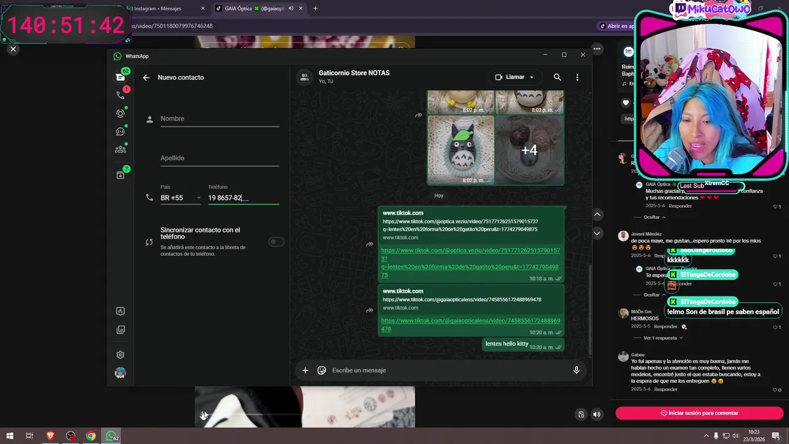Open WhatsApp Settings gear icon

(120, 355)
